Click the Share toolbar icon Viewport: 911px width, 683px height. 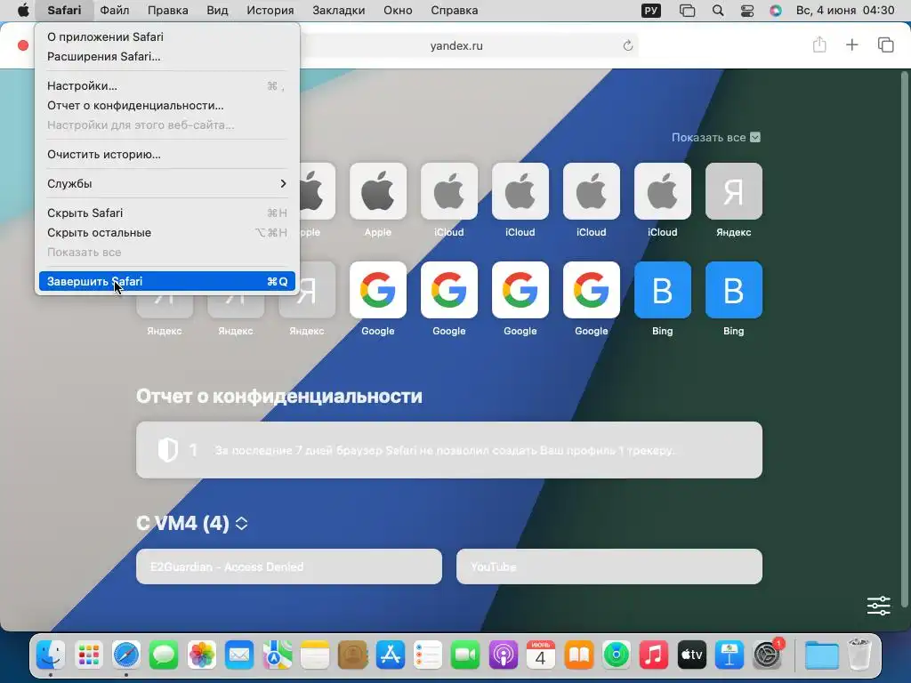click(x=819, y=44)
